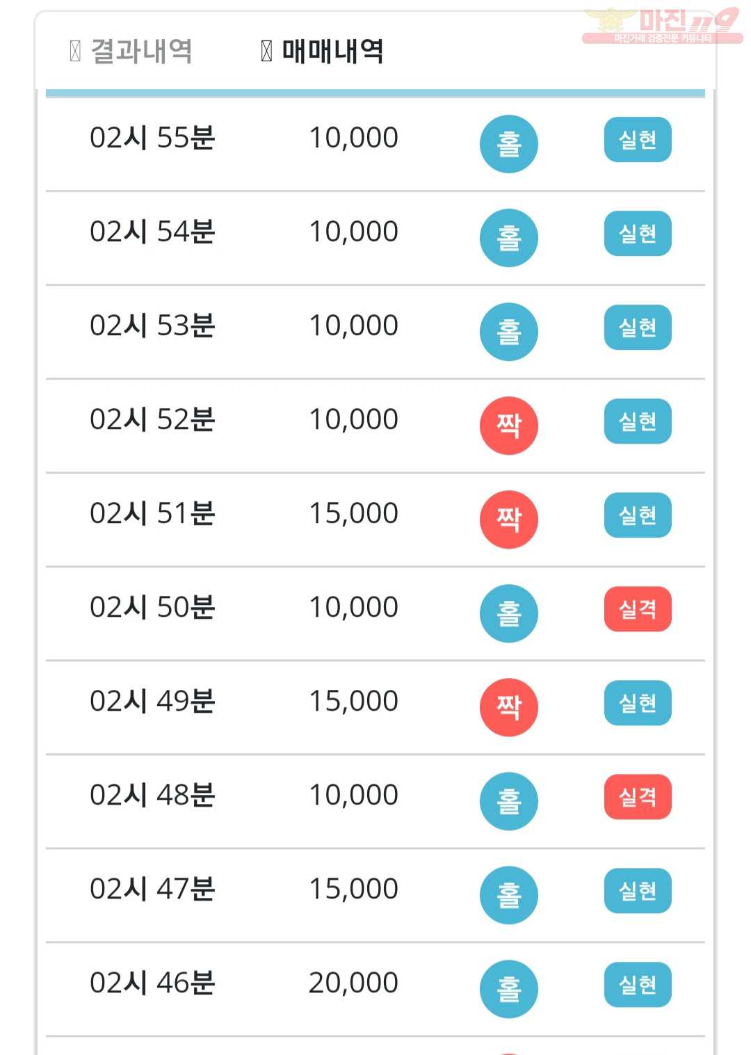
Task: Click the 홀 circle icon for 02시 46분
Action: click(509, 989)
